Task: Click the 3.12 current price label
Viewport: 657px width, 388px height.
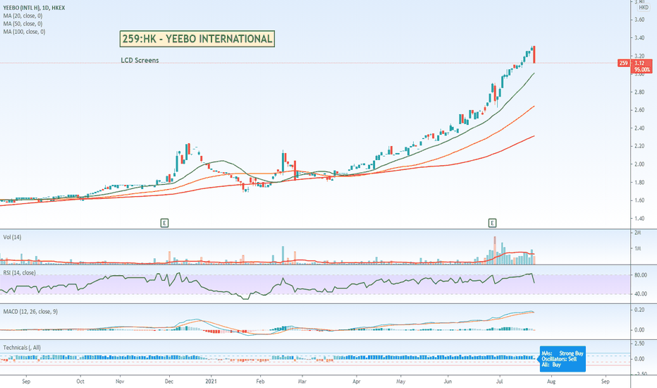Action: coord(639,63)
